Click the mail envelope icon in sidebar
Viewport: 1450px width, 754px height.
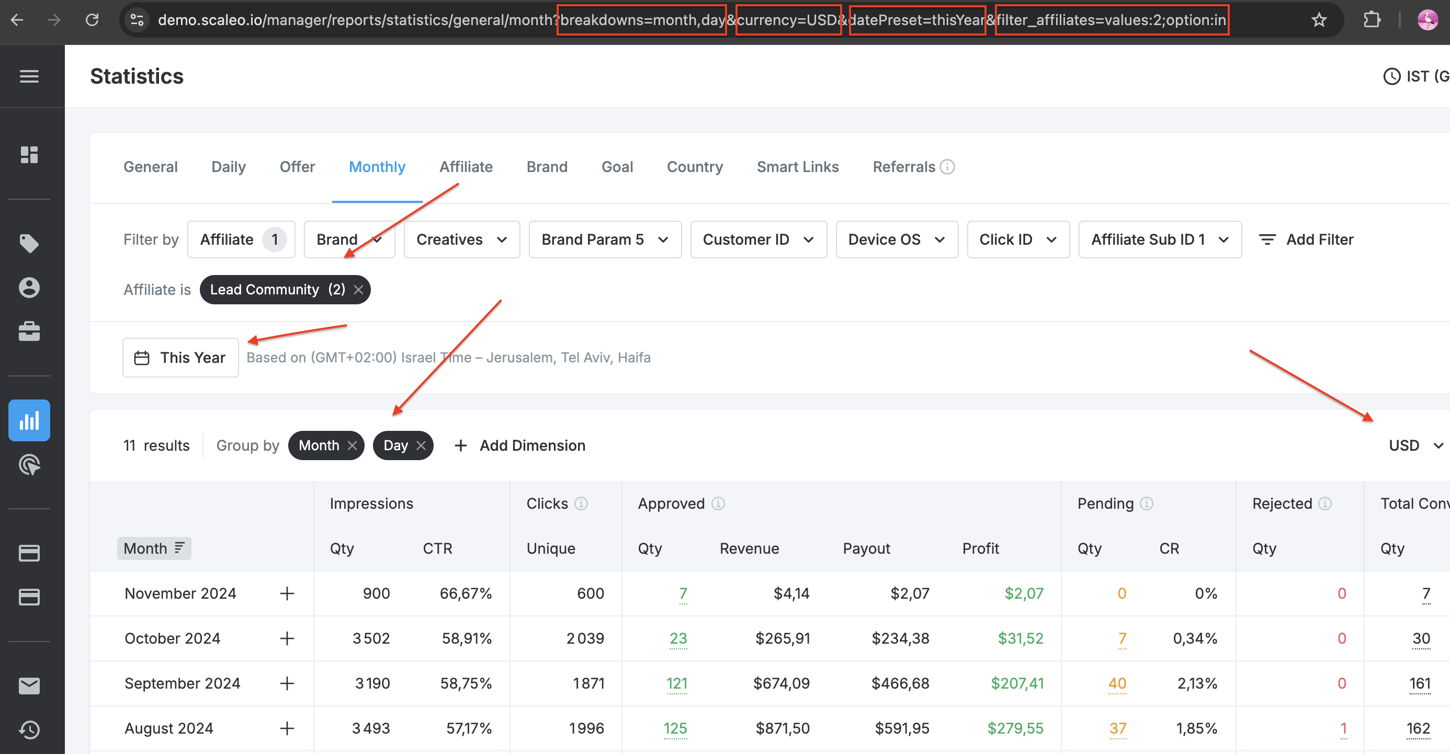[x=29, y=686]
